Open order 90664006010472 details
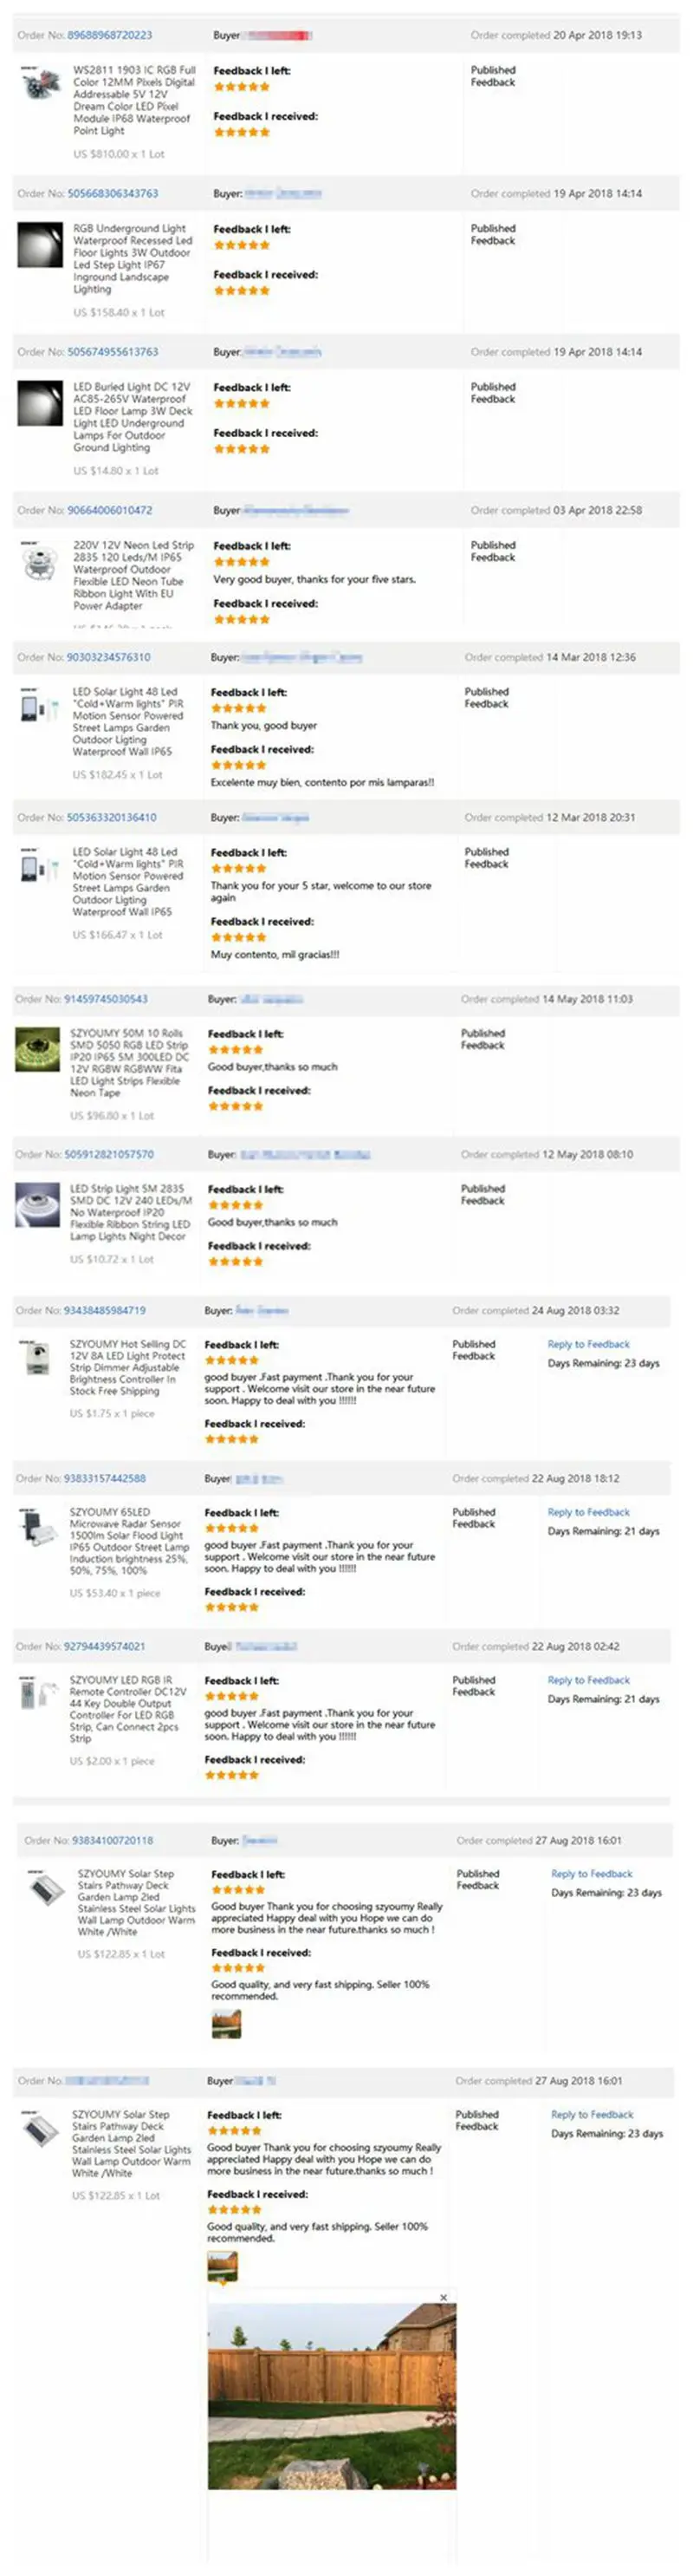Screen dimensions: 693x2576 point(110,510)
